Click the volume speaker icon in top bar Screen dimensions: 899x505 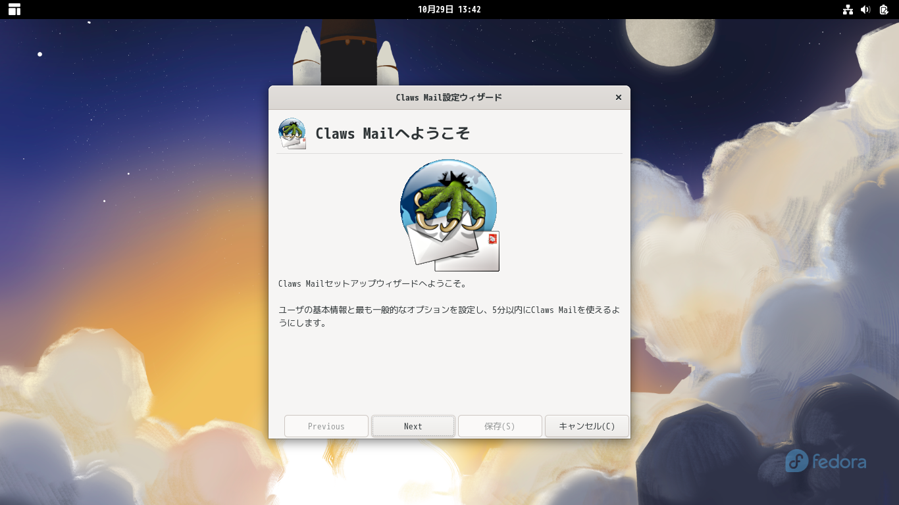[x=865, y=9]
